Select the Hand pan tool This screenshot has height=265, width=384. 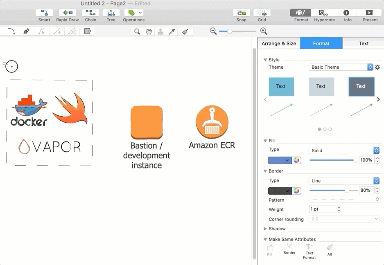tap(149, 31)
